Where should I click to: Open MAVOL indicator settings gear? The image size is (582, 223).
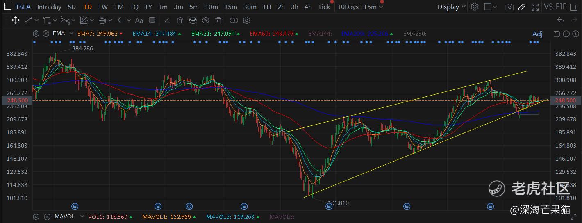36,216
